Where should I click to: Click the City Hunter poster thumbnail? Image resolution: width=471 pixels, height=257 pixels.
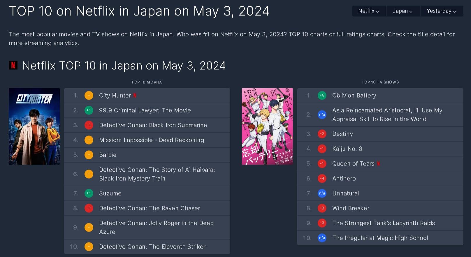pos(34,126)
